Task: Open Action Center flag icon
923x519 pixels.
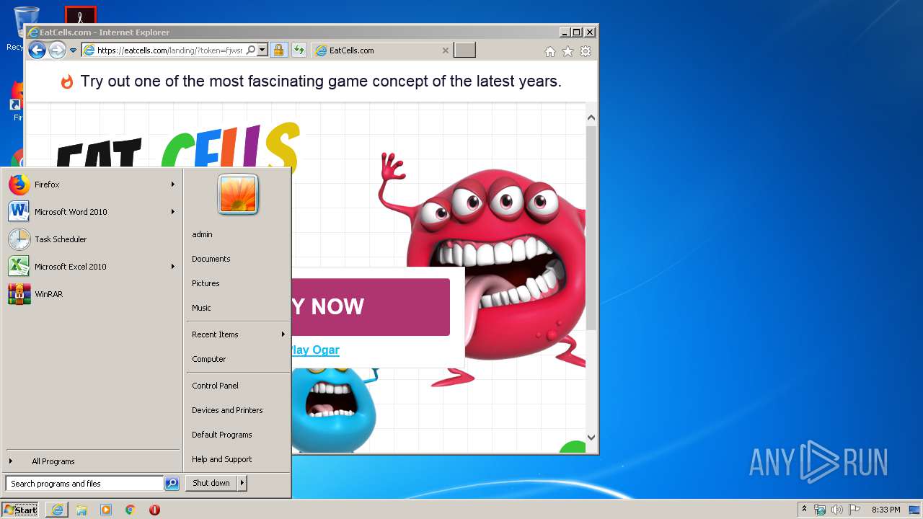Action: point(854,510)
